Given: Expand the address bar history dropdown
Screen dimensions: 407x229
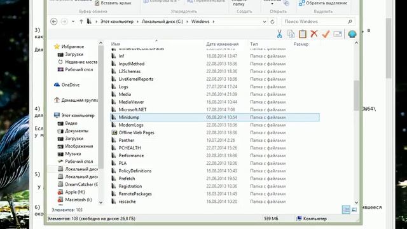Looking at the screenshot, I should coord(265,22).
